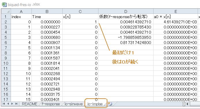
Task: Select column E header
Action: point(176,12)
